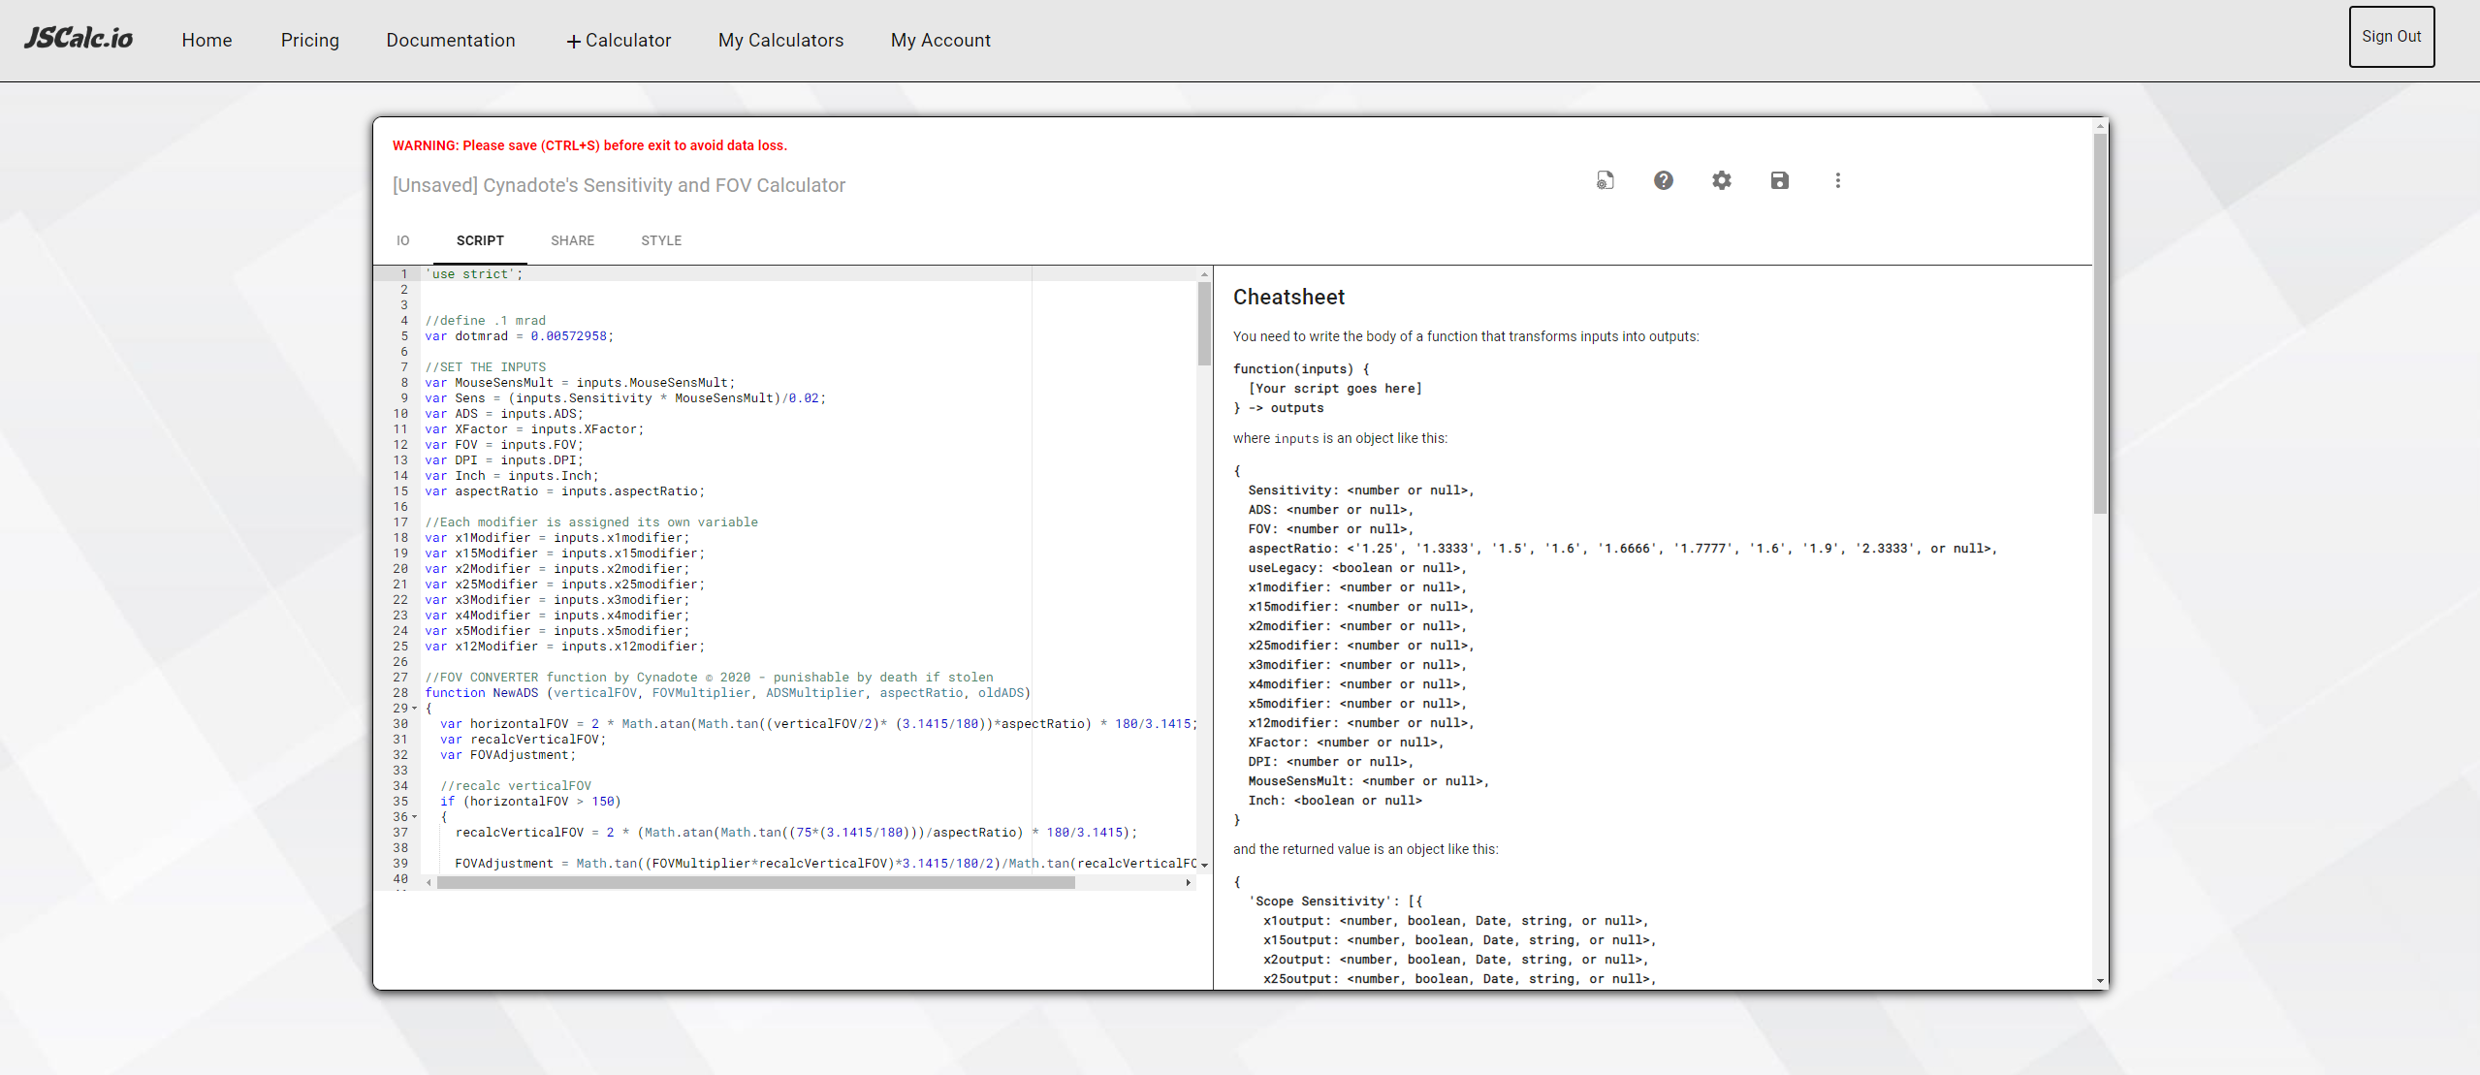2480x1075 pixels.
Task: Open My Calculators
Action: coord(781,40)
